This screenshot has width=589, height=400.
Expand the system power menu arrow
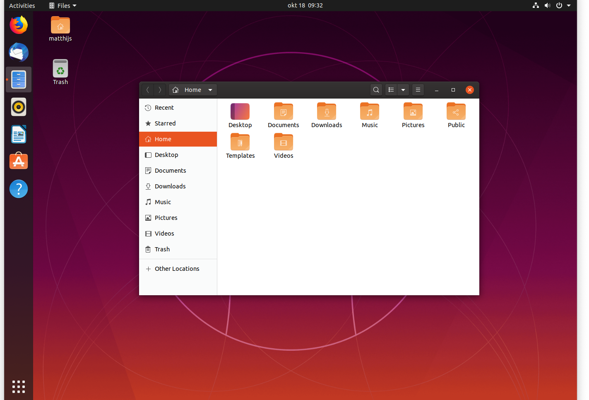(x=569, y=5)
